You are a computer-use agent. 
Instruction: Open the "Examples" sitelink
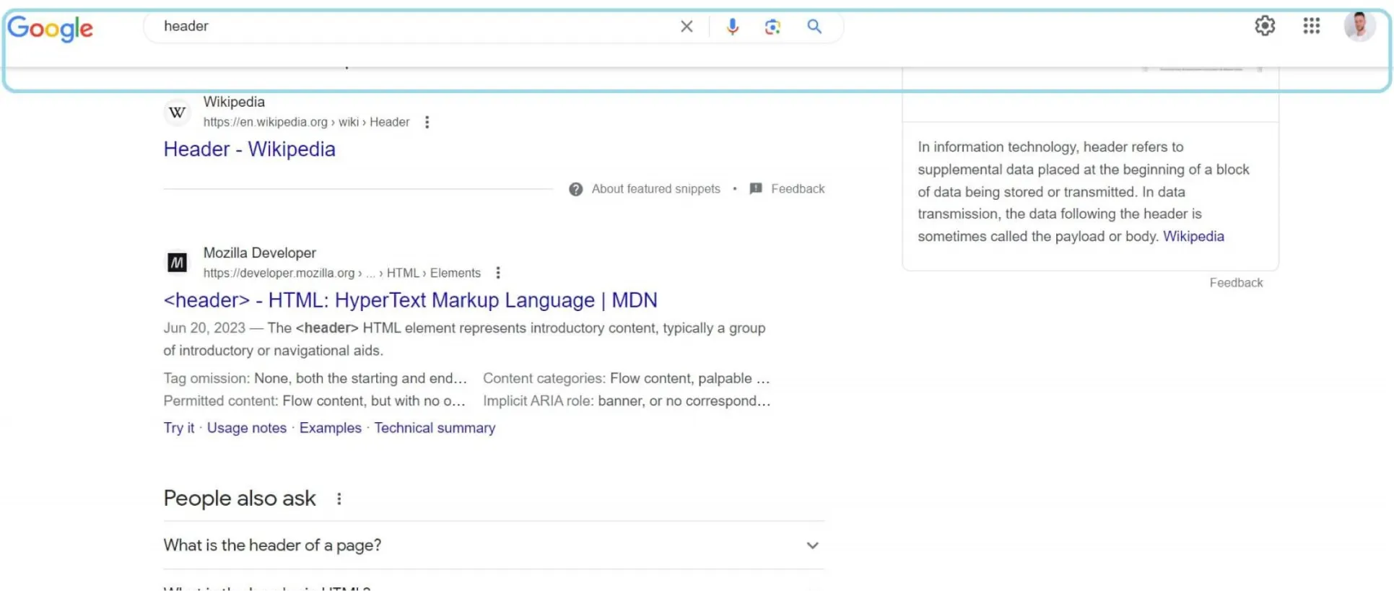[331, 428]
